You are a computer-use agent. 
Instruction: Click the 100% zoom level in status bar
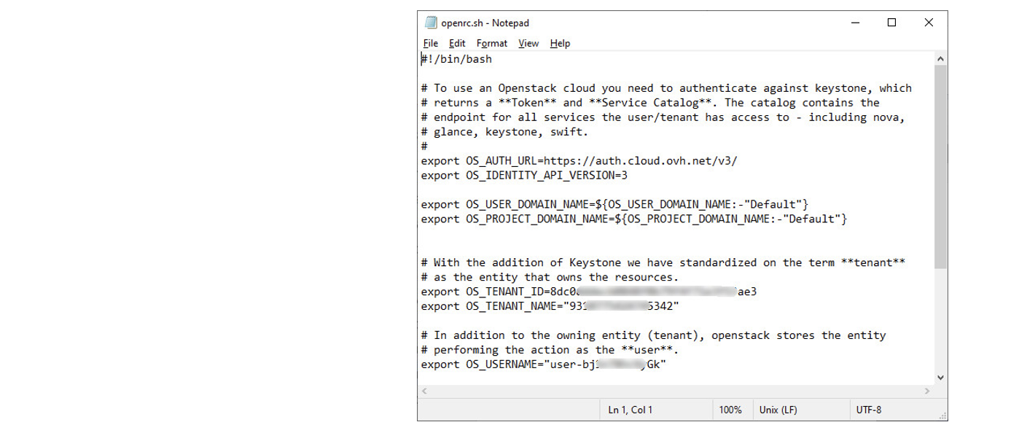click(730, 410)
